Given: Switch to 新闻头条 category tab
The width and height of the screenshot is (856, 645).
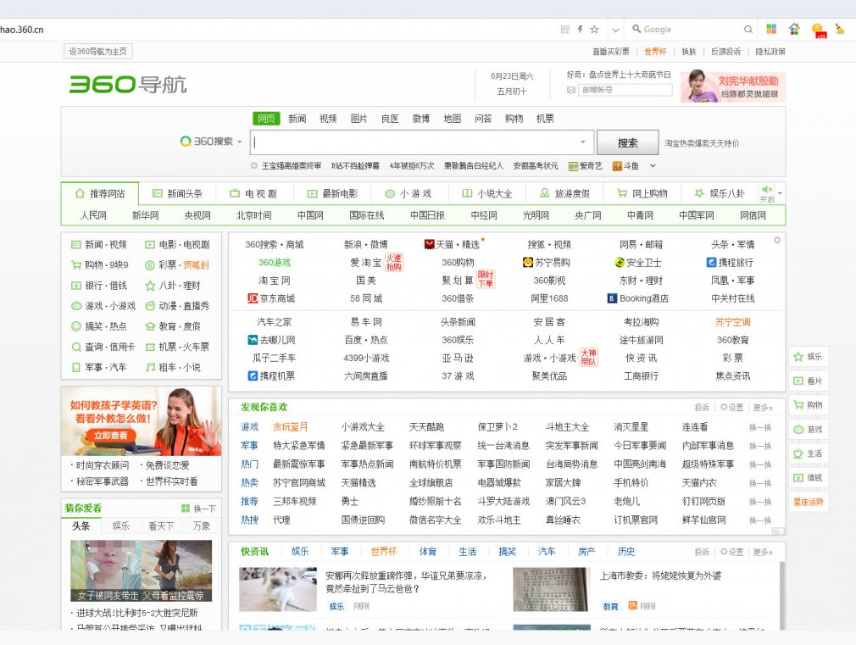Looking at the screenshot, I should 177,193.
